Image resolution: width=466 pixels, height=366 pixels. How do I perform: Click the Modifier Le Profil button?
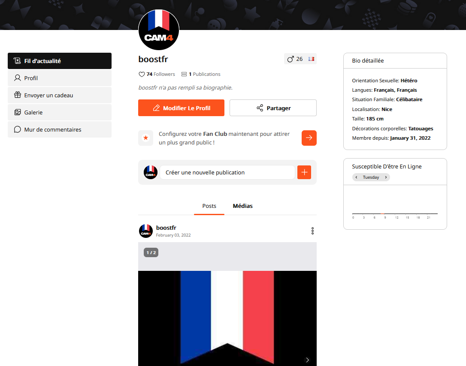(x=181, y=108)
